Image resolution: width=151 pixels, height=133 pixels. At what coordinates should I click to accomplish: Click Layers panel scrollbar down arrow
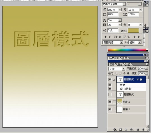[147, 126]
